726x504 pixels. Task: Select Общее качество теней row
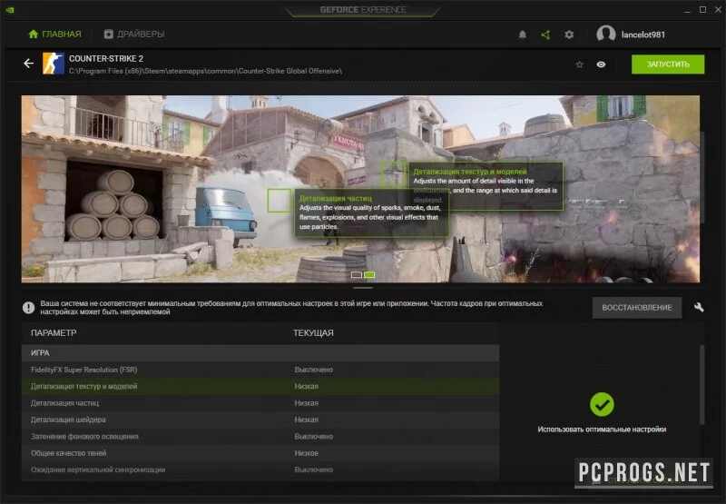point(260,453)
